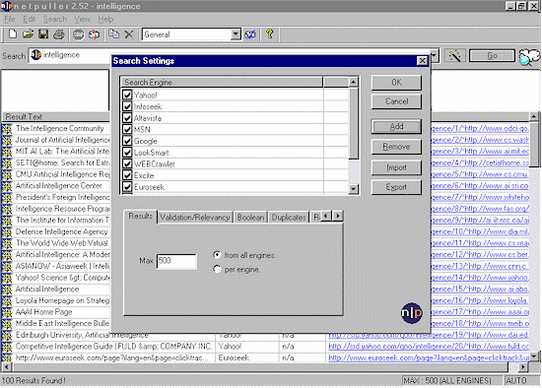
Task: Toggle the LookSmart checkbox
Action: pos(127,152)
